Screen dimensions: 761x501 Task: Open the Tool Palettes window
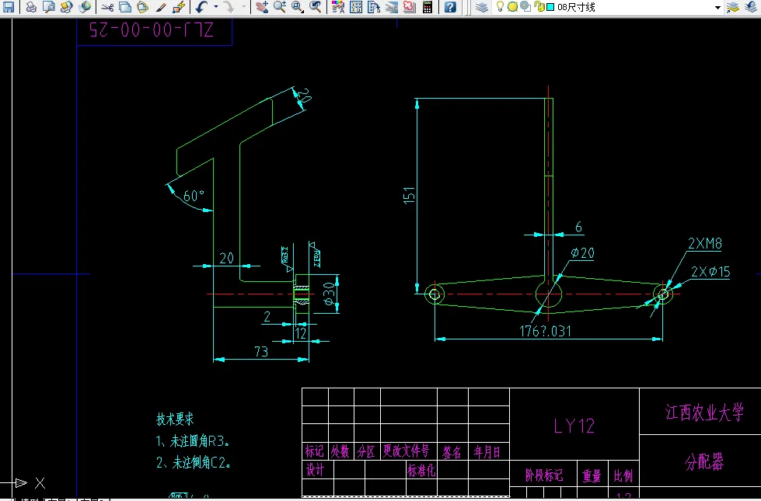click(374, 7)
